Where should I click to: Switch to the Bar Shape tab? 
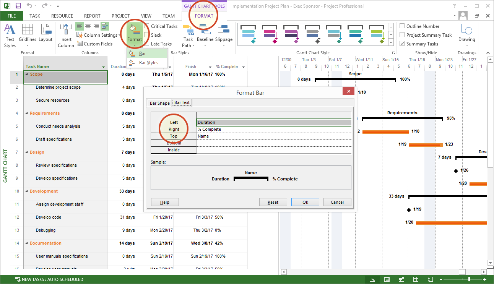(x=159, y=103)
